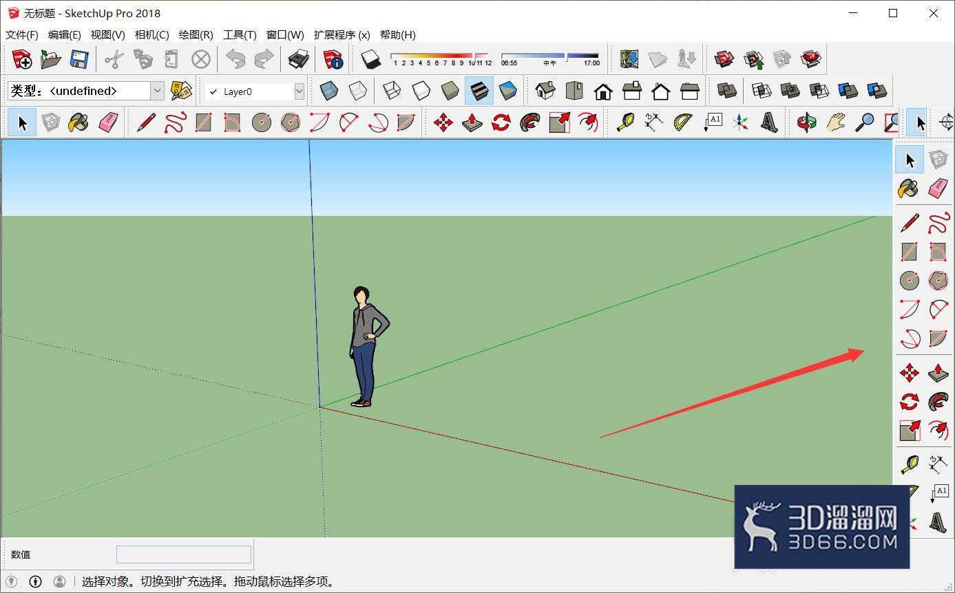Image resolution: width=955 pixels, height=593 pixels.
Task: Toggle Back Edges style
Action: click(358, 91)
